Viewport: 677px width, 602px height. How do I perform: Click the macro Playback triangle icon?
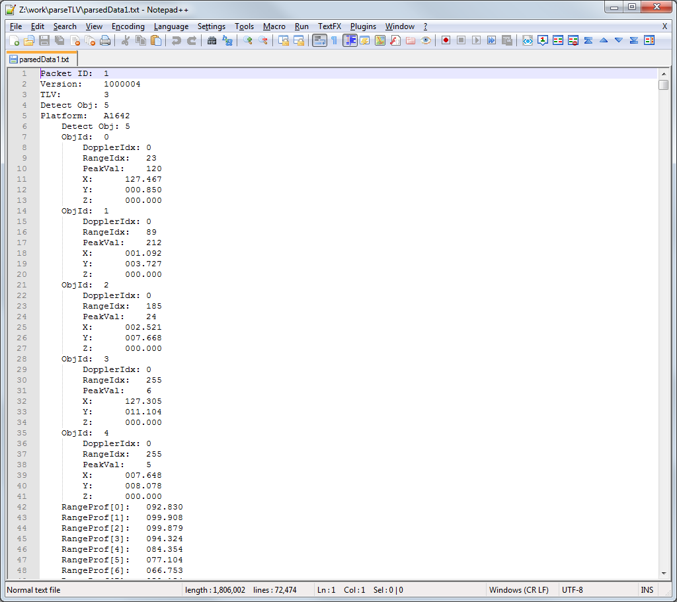click(476, 40)
